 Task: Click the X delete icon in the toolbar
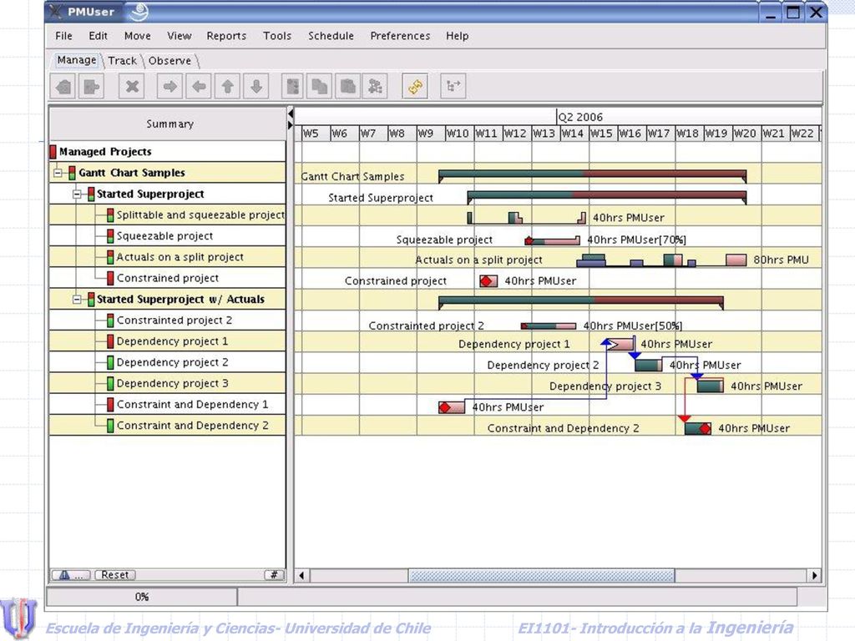[x=132, y=86]
